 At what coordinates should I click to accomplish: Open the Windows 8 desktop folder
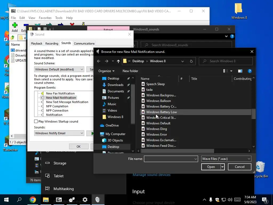239,11
